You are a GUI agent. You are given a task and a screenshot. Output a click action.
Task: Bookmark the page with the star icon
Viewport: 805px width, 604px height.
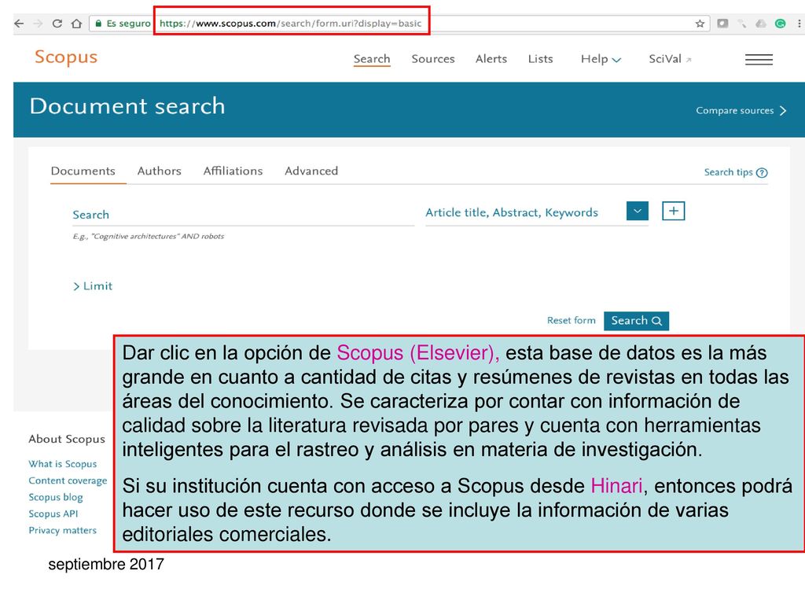[700, 24]
